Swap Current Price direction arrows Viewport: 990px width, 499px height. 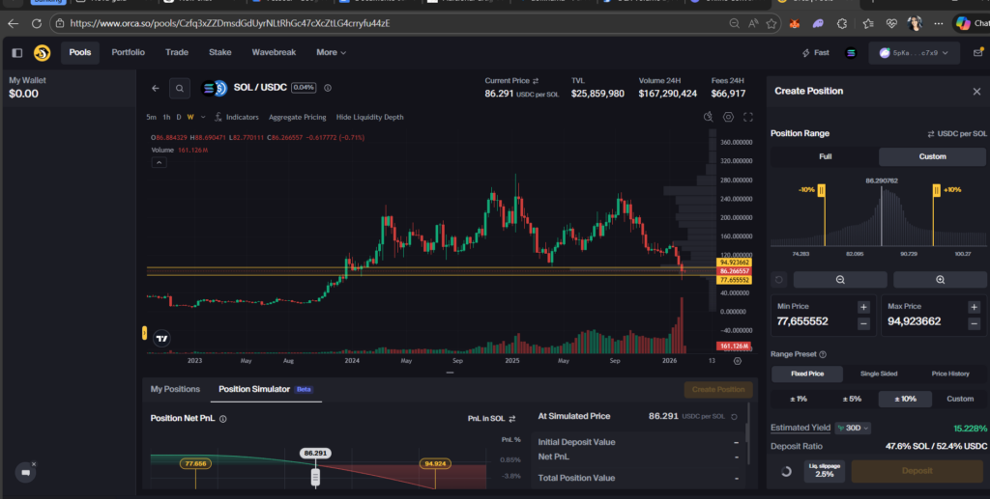tap(536, 81)
